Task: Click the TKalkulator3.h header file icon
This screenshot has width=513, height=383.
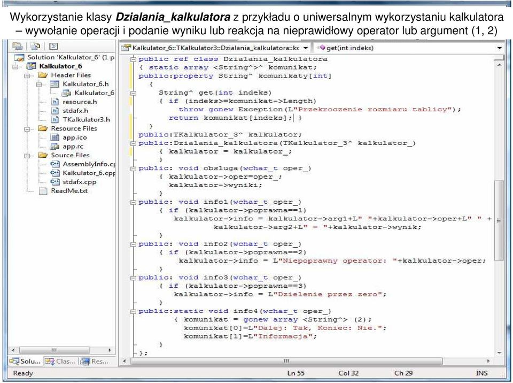Action: [x=55, y=120]
